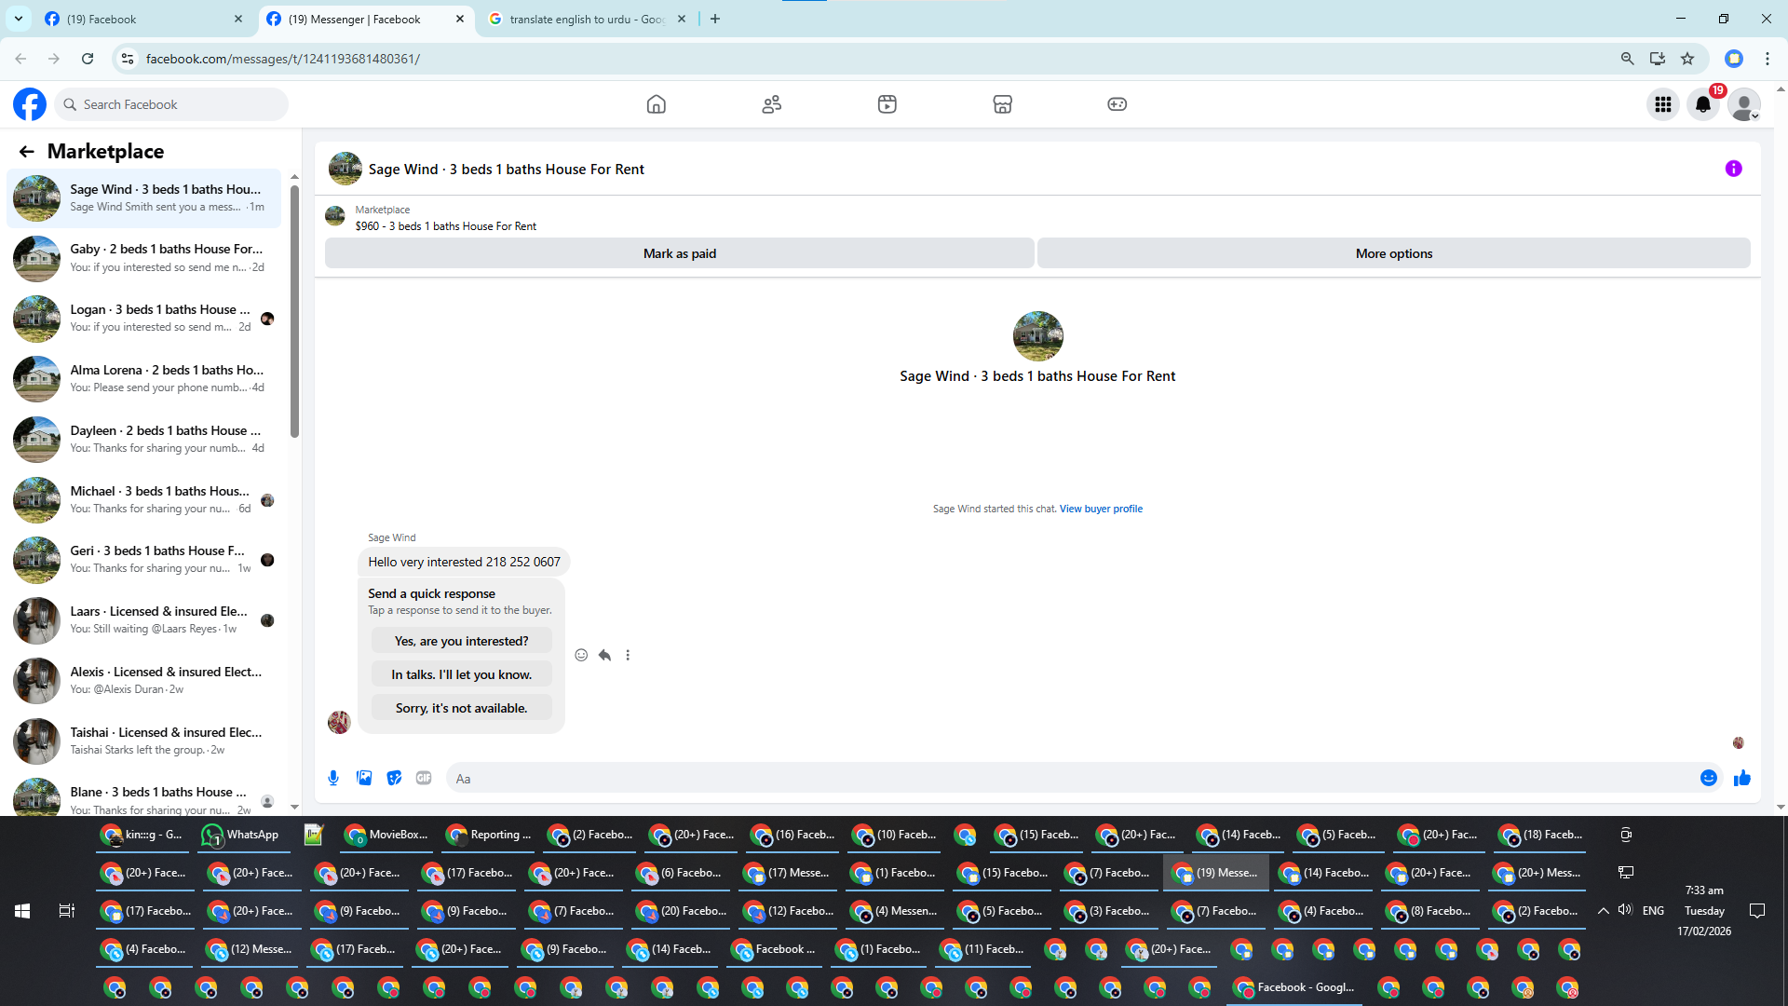
Task: Open the GIF picker icon
Action: click(424, 778)
